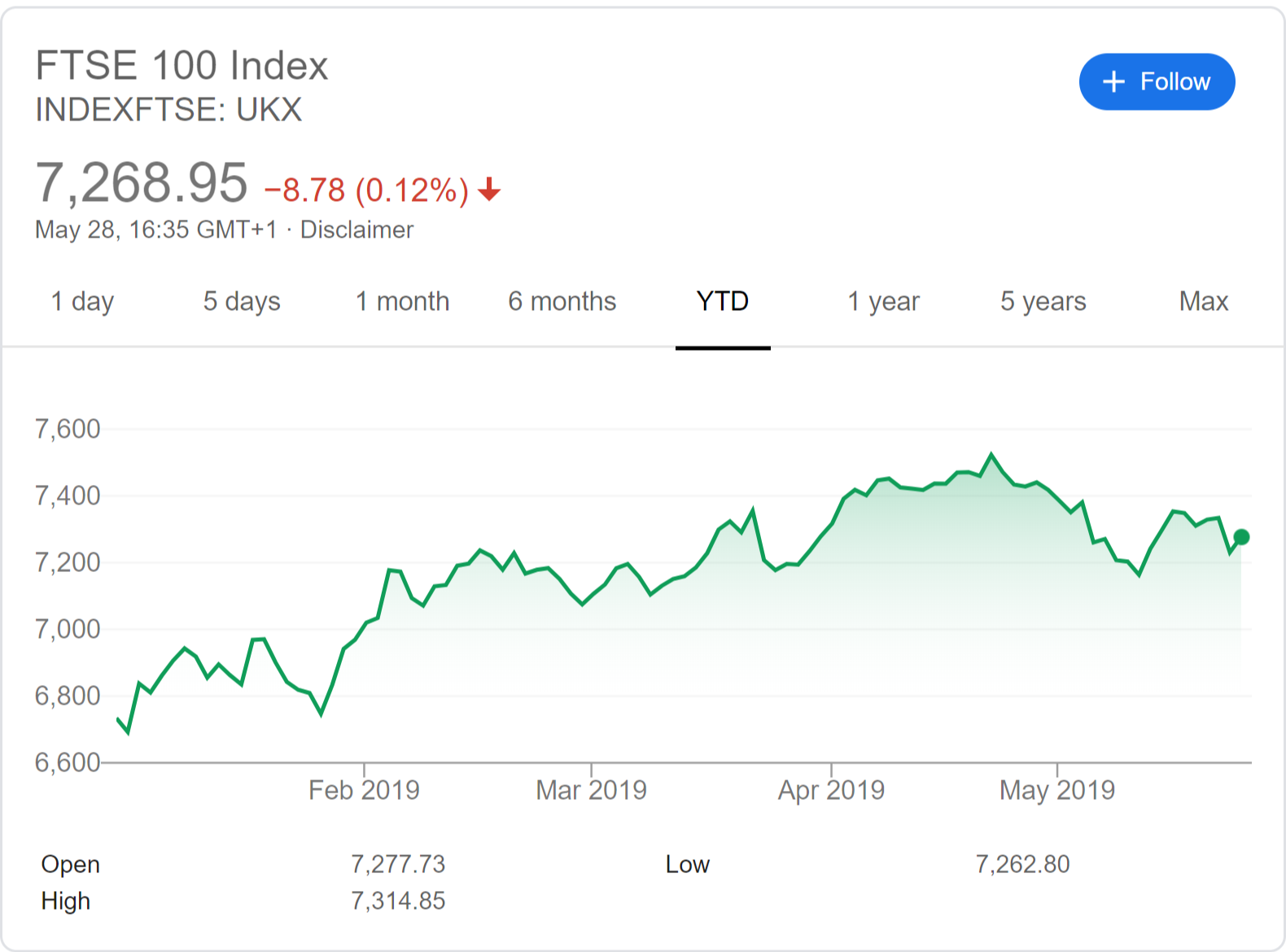Select the 1 day tab
The height and width of the screenshot is (952, 1286).
pyautogui.click(x=82, y=302)
